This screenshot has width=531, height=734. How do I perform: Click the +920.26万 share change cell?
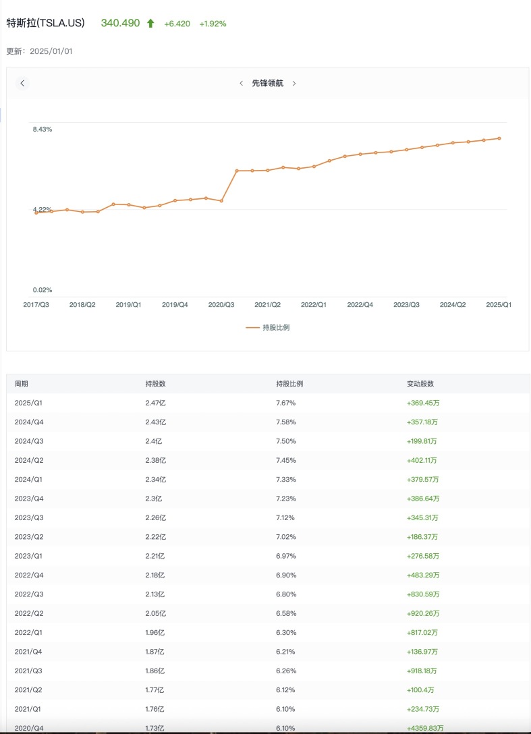(423, 614)
